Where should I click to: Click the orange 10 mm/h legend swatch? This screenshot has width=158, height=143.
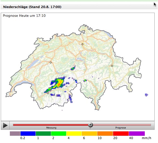pos(105,133)
